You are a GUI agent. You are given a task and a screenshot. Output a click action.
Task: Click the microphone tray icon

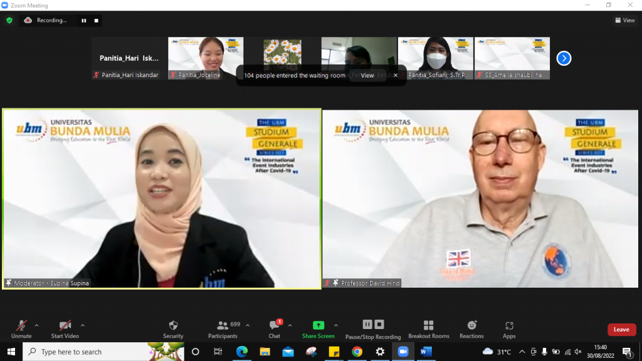point(544,352)
